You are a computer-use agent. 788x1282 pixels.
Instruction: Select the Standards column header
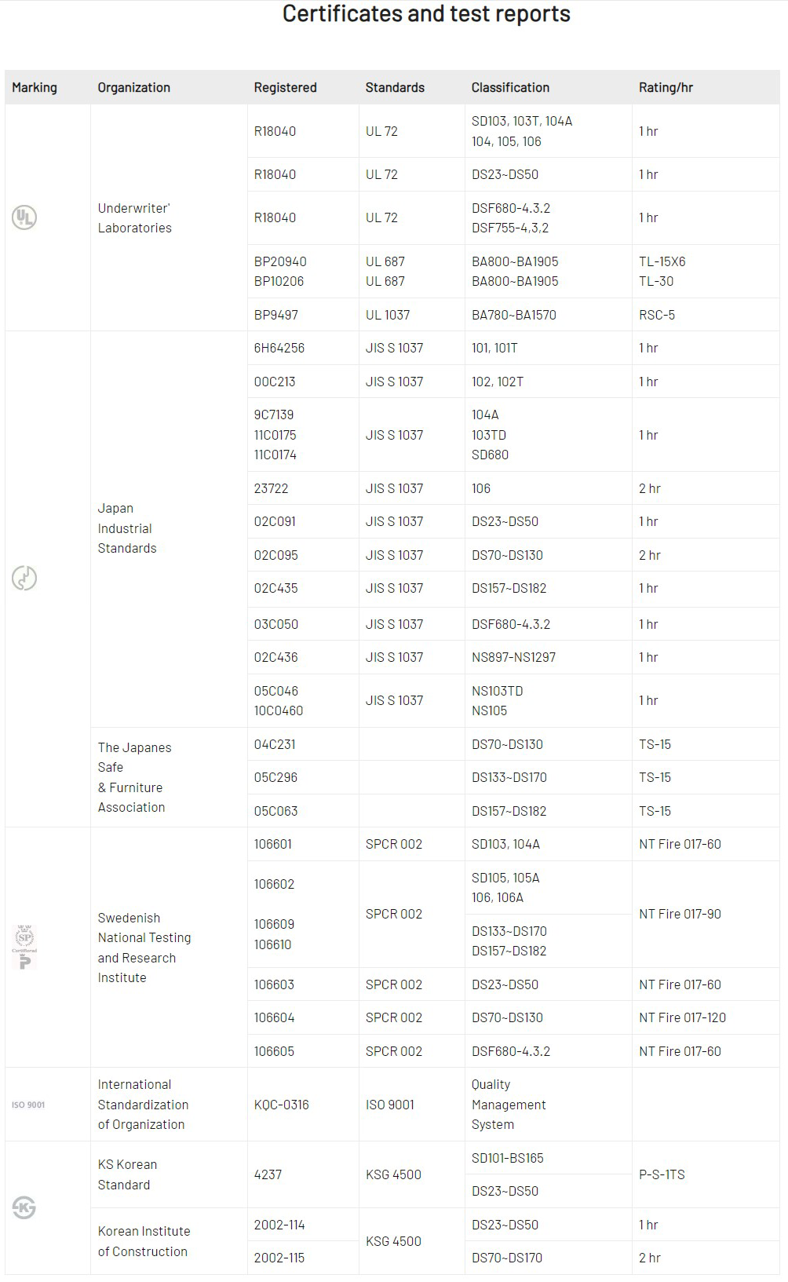[x=395, y=87]
